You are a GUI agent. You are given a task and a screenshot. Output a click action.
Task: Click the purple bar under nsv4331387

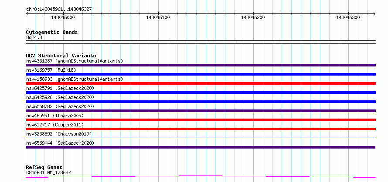point(201,65)
